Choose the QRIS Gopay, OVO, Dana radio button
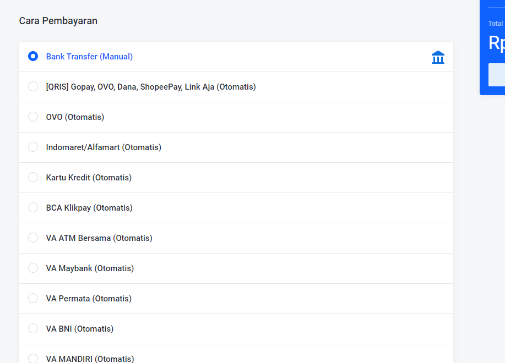The image size is (505, 363). 33,86
